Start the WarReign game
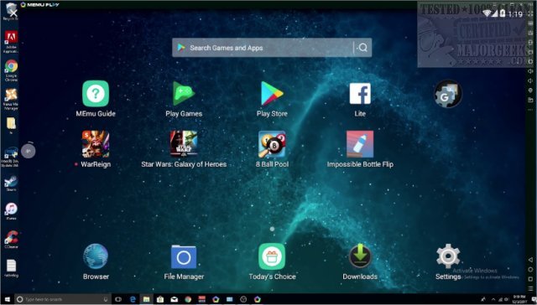The width and height of the screenshot is (537, 305). (x=96, y=144)
